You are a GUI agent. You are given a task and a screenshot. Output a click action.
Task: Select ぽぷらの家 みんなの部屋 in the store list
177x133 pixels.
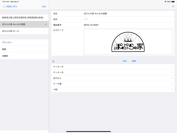click(24, 24)
